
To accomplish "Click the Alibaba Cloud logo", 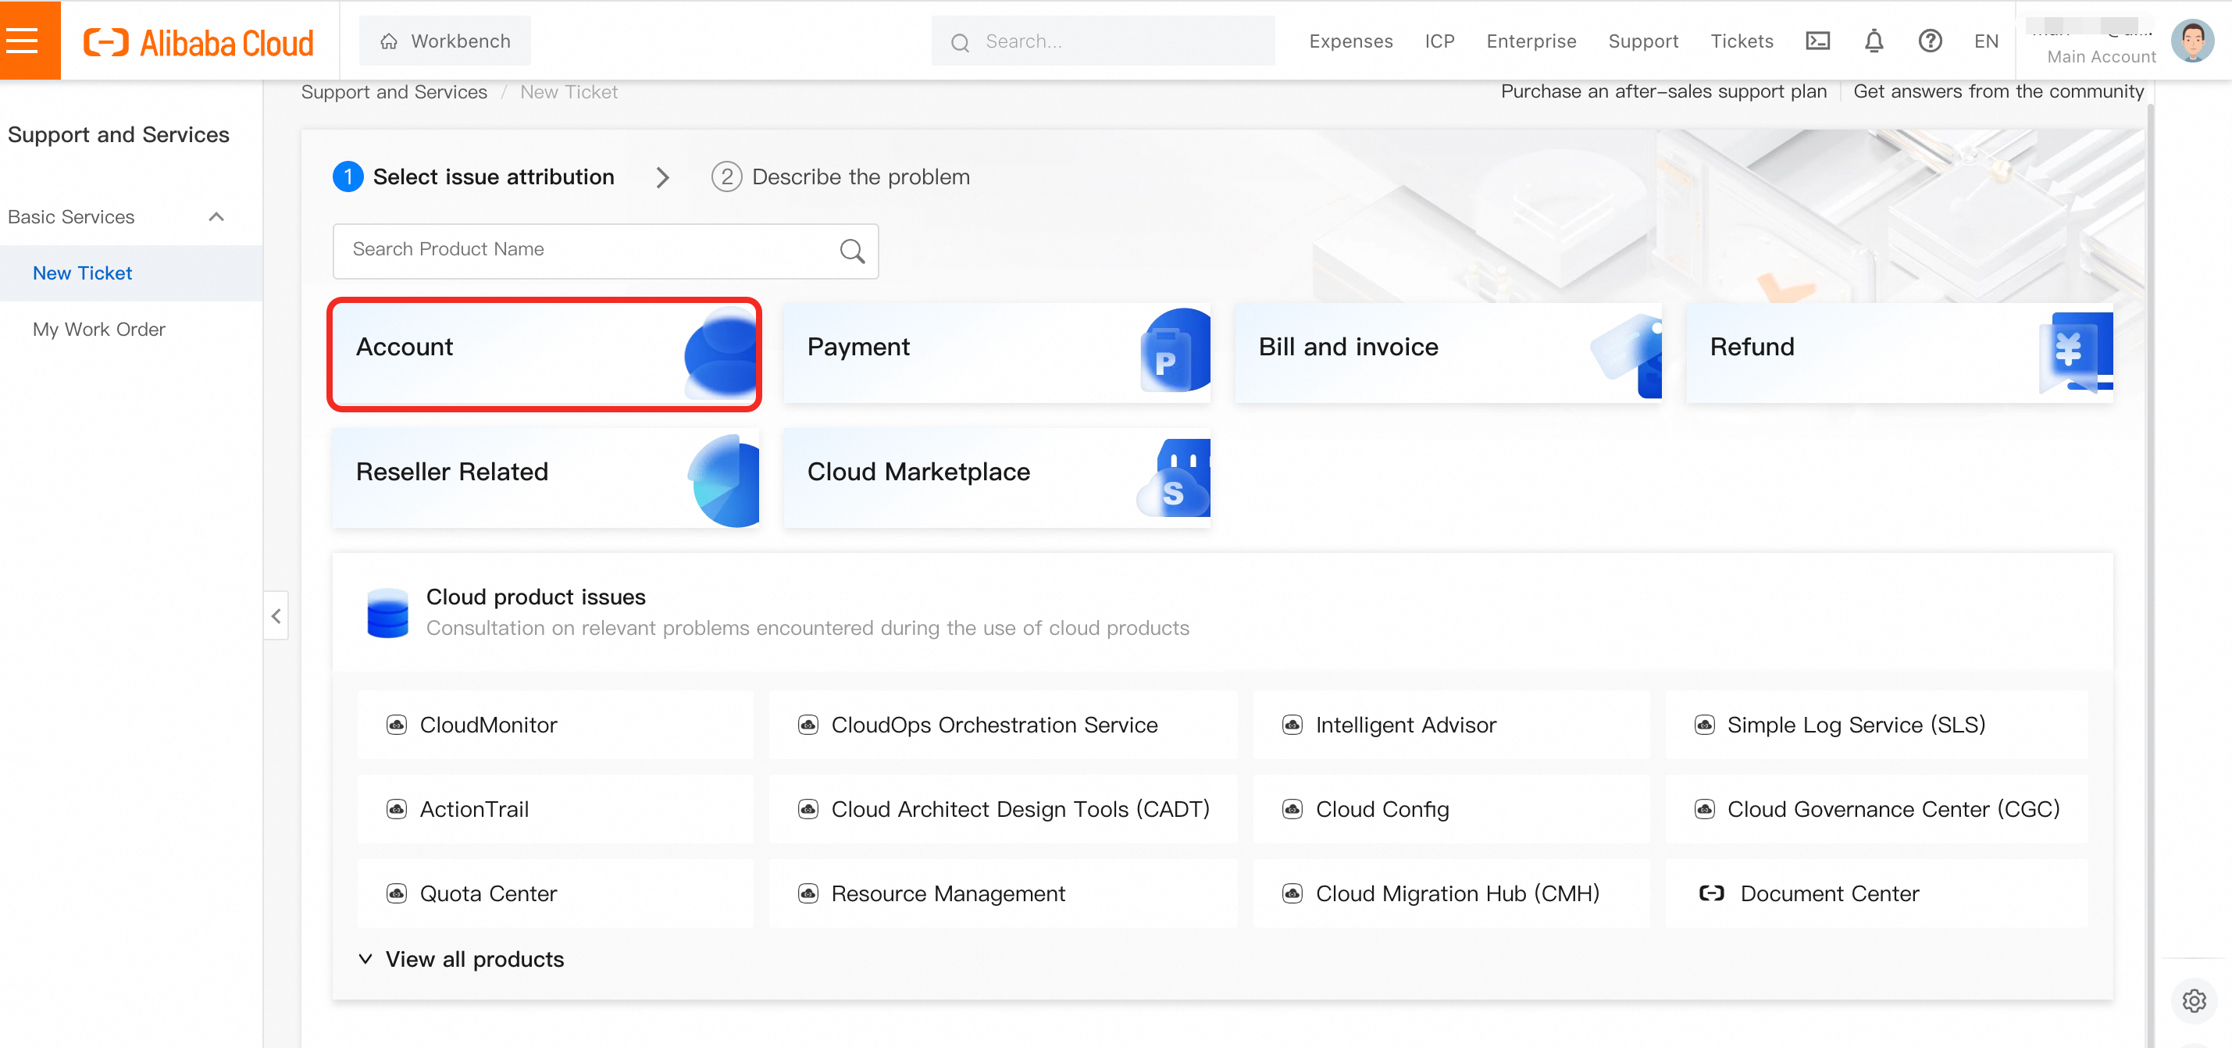I will point(198,41).
